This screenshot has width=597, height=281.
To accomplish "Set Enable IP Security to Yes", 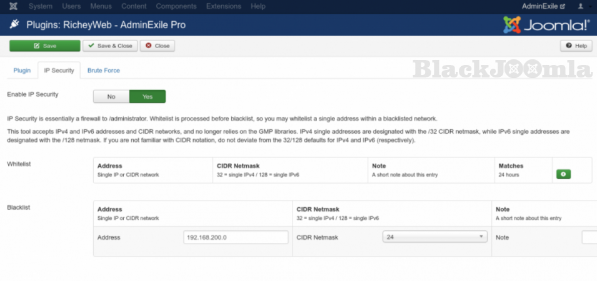I will click(148, 97).
